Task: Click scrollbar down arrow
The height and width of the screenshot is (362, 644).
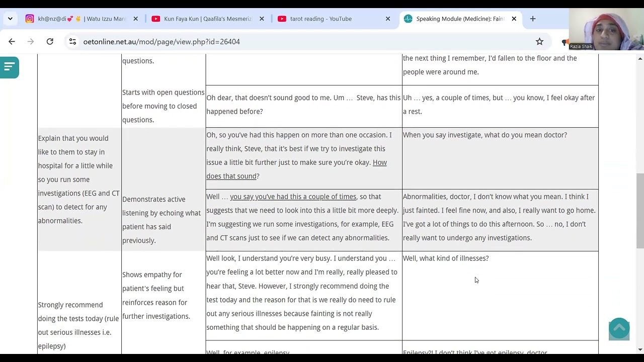Action: coord(640,349)
